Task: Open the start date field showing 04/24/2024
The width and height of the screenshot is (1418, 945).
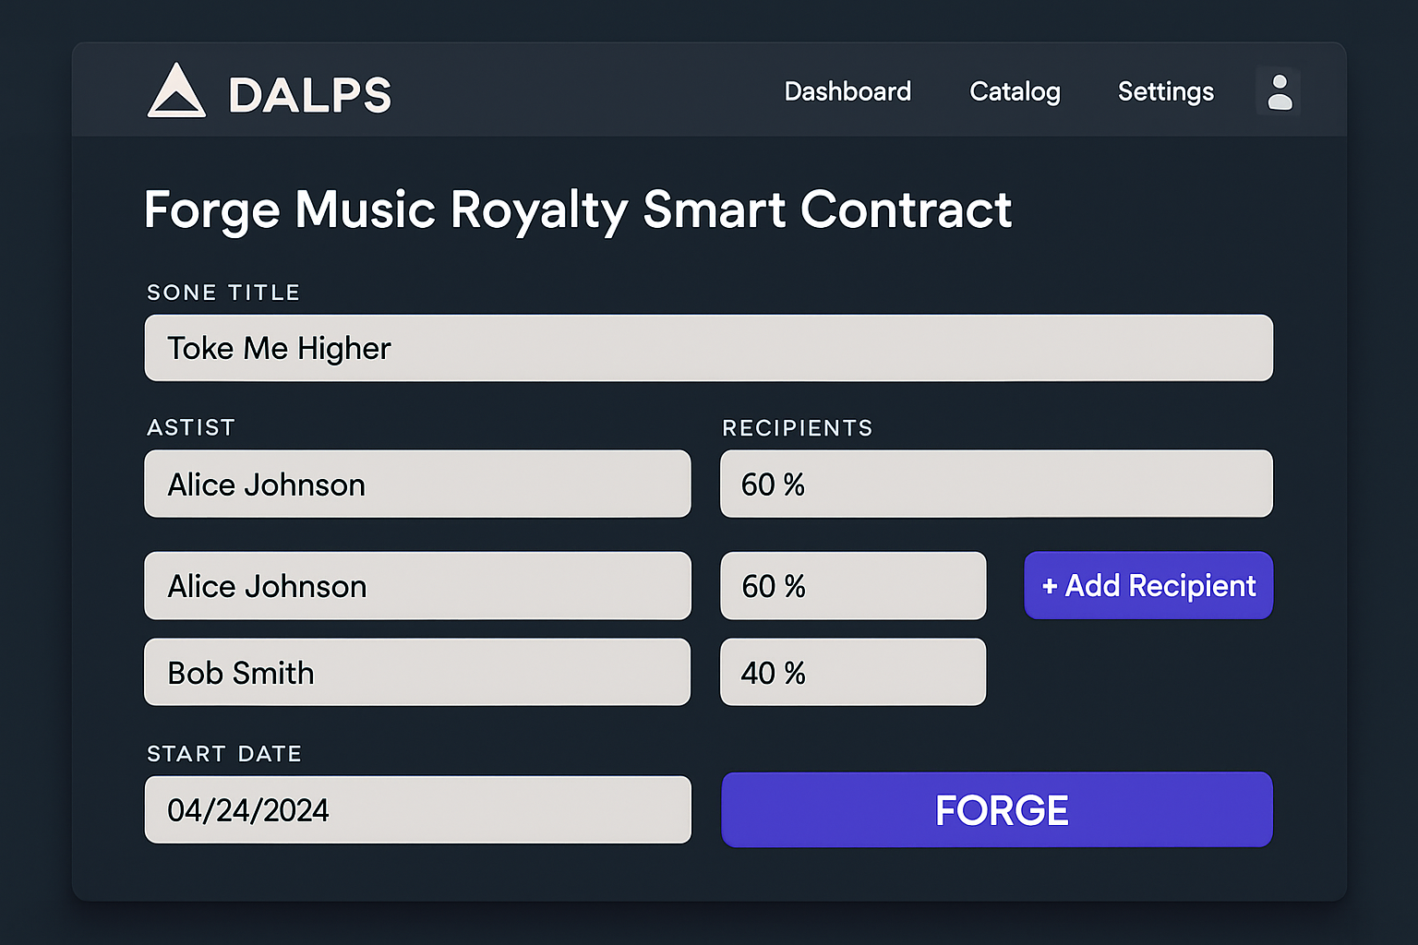Action: 417,809
